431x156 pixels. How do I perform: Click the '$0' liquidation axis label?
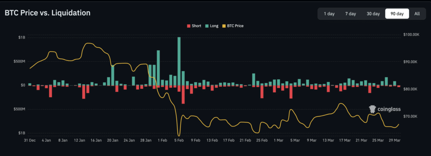(23, 85)
